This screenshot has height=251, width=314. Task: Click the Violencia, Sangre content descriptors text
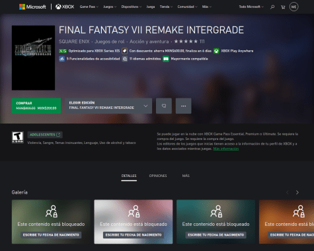point(81,143)
